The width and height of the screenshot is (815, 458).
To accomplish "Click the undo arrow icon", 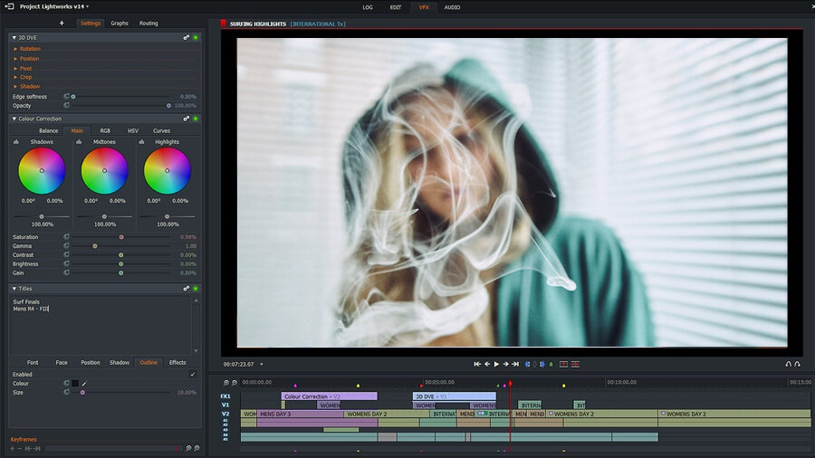I will pos(788,364).
